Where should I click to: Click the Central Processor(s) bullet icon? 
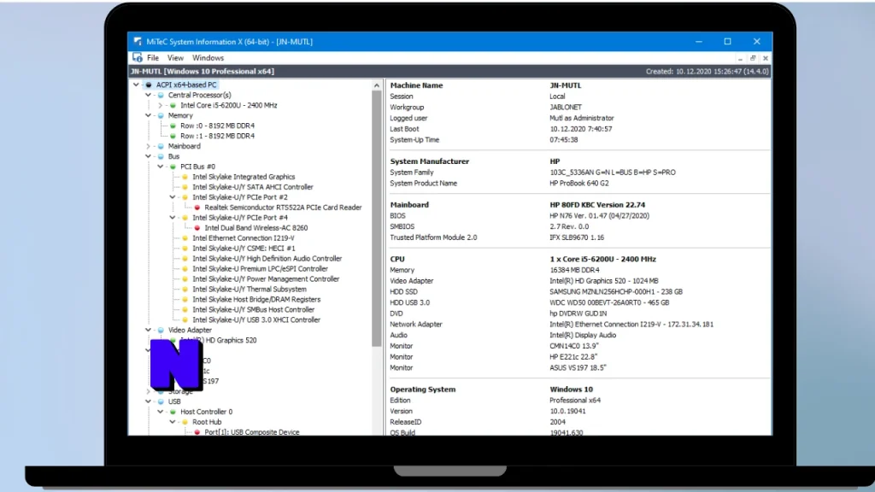point(161,95)
